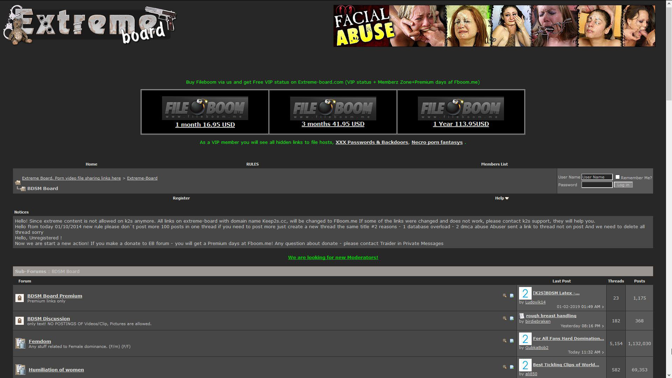Viewport: 672px width, 378px height.
Task: Open 'XXX Passwords & Backdoors' link
Action: point(372,142)
